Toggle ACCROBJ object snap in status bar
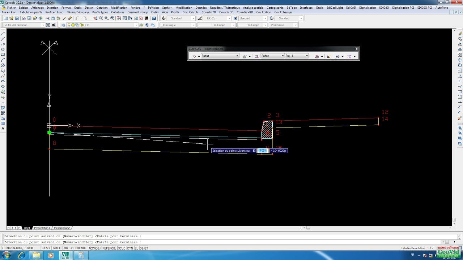The width and height of the screenshot is (463, 260). click(94, 248)
